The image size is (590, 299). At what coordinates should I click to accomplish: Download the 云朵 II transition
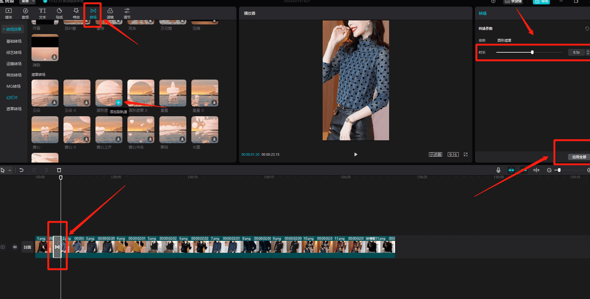click(86, 102)
